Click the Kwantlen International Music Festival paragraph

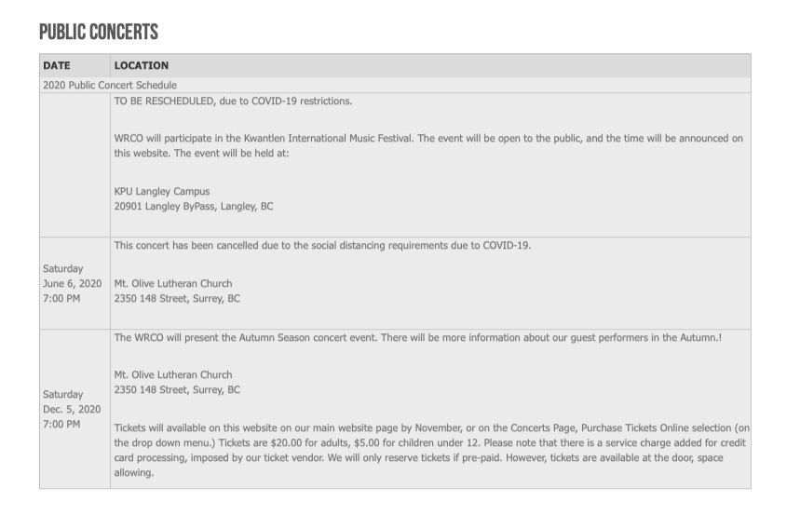tap(428, 145)
